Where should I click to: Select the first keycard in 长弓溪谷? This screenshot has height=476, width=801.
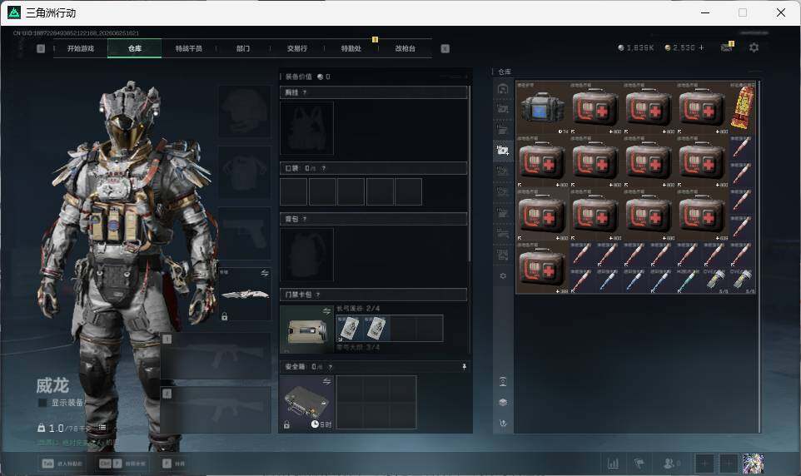349,328
